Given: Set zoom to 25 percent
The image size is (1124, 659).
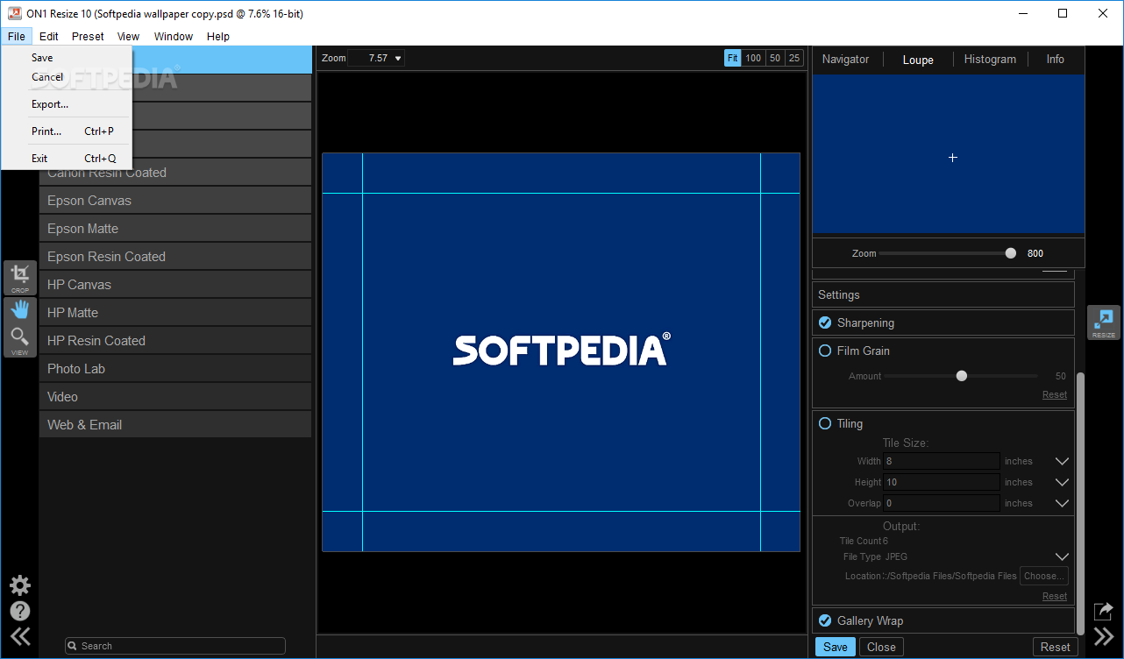Looking at the screenshot, I should 793,58.
